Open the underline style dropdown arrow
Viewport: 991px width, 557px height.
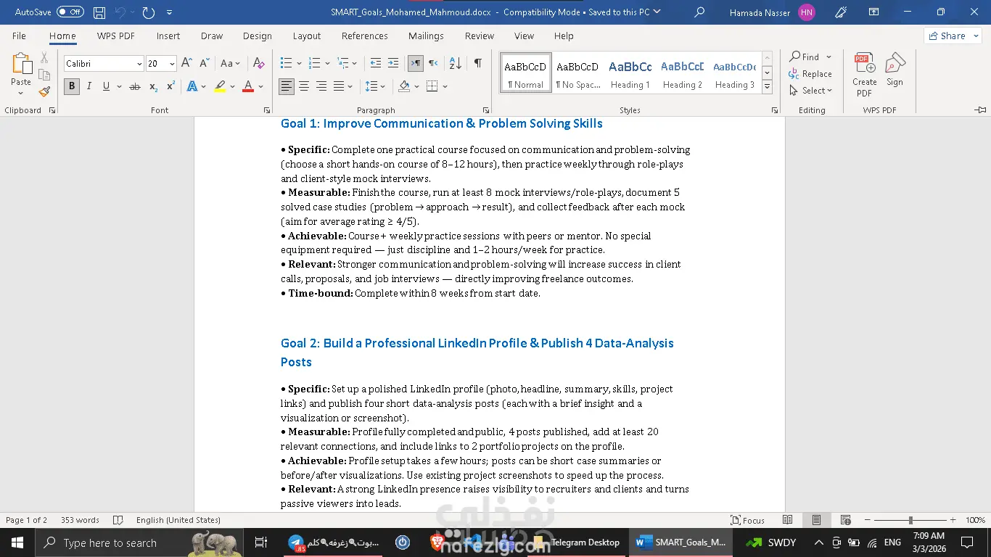(118, 86)
